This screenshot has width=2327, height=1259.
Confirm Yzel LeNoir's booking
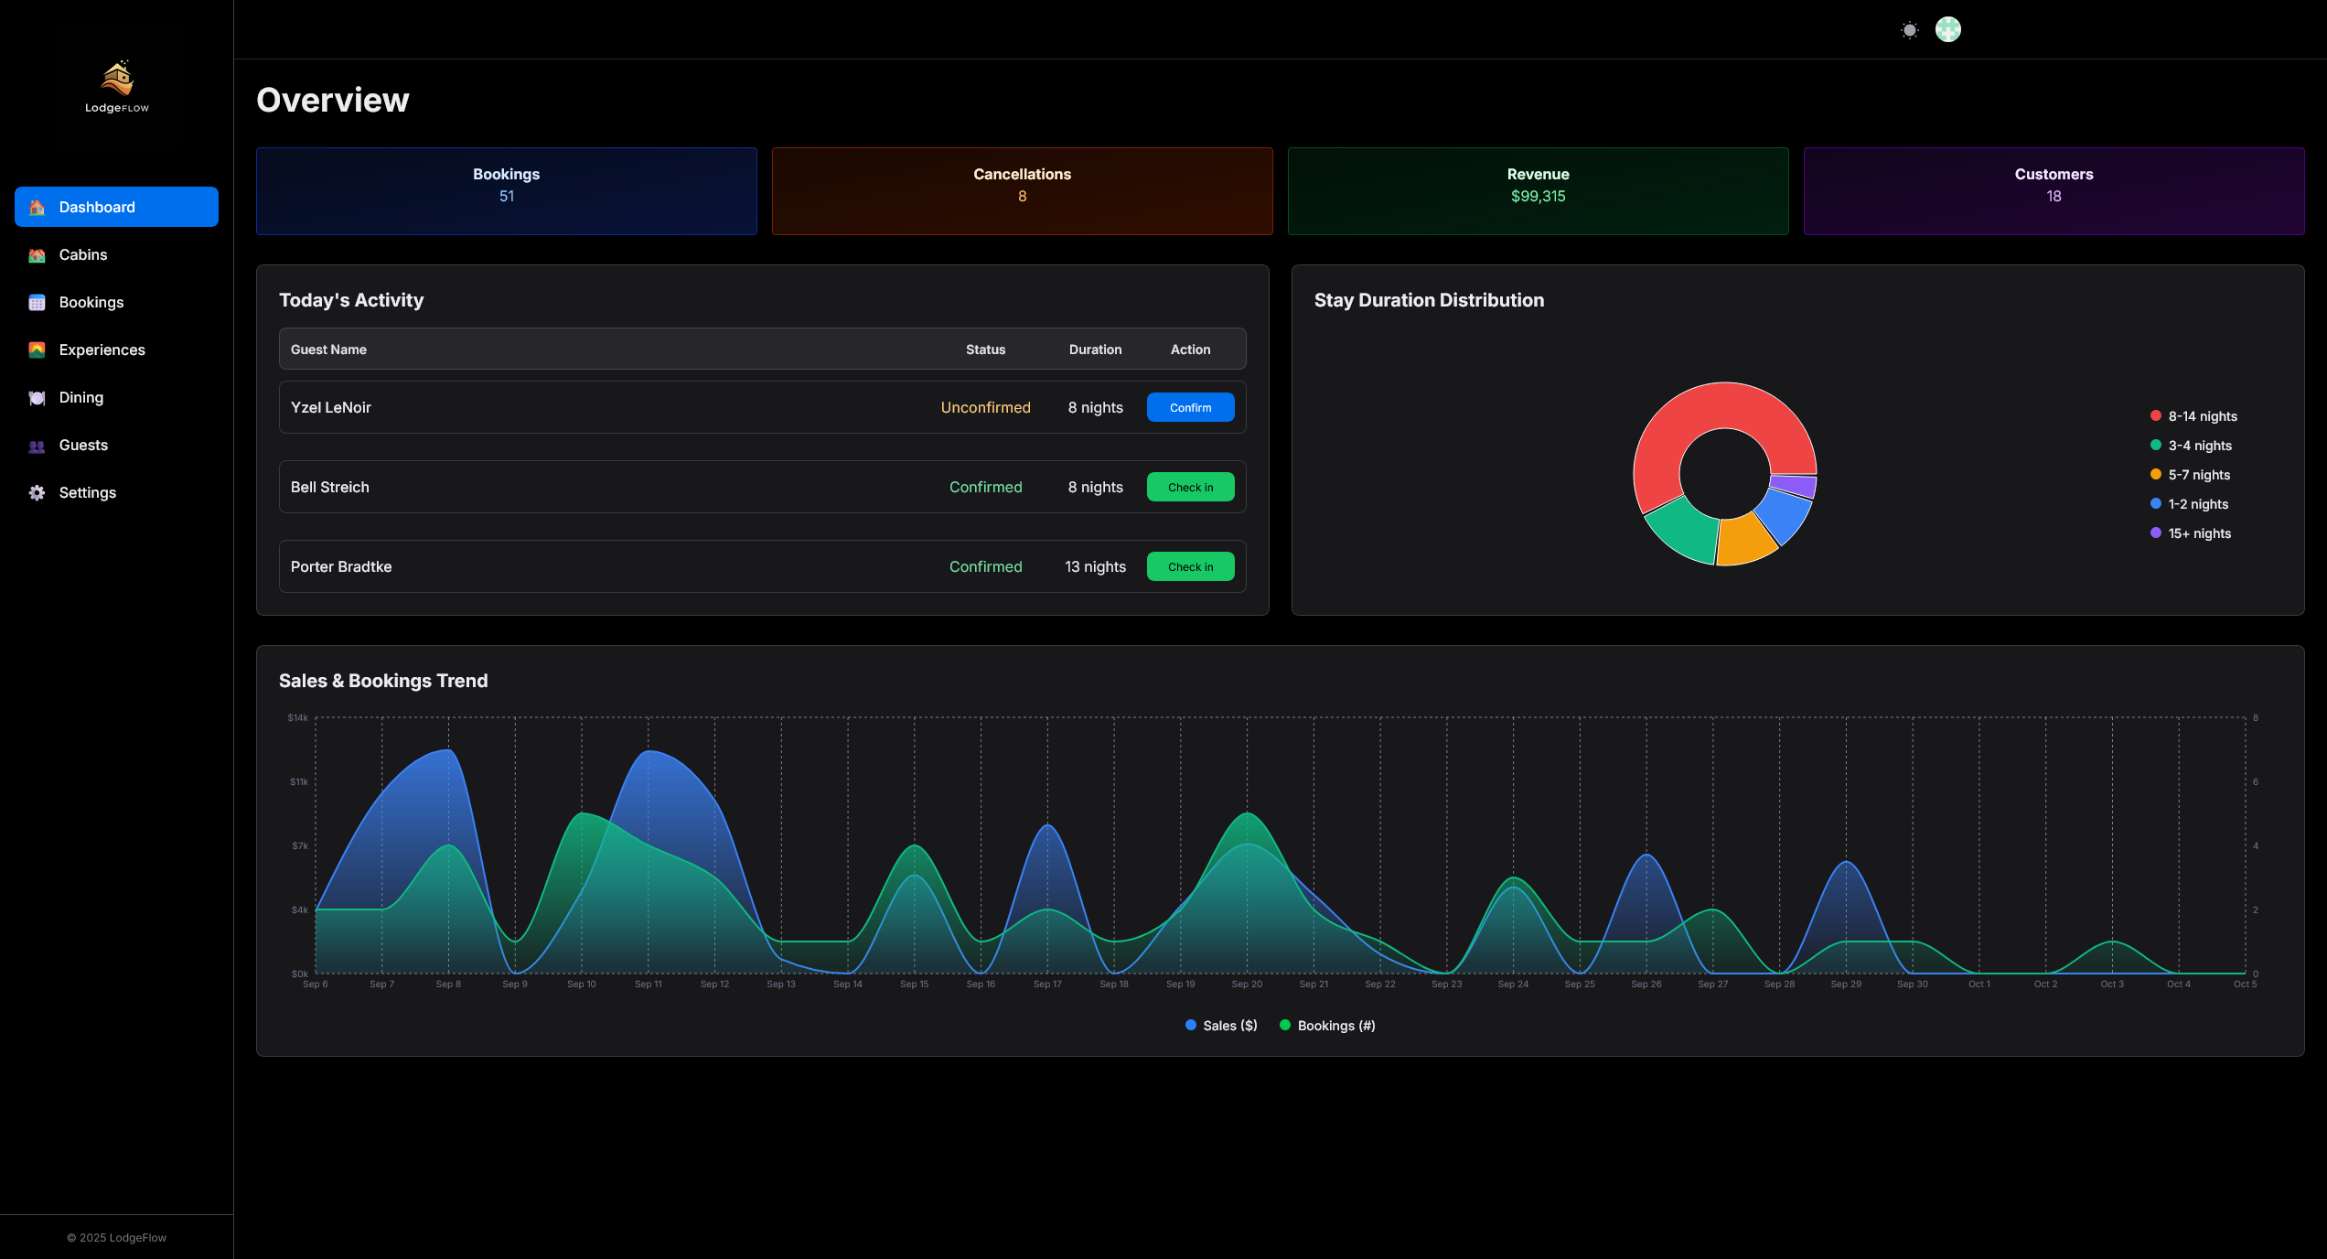tap(1190, 407)
